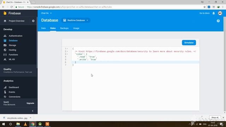Click in rules editor line 7

[136, 65]
